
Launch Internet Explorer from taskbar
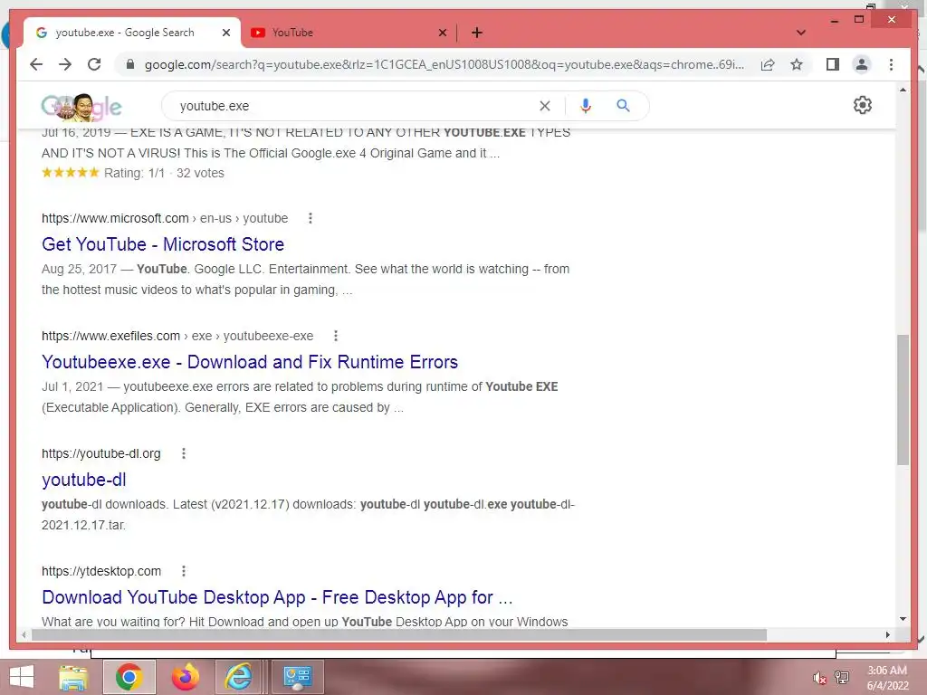[238, 677]
